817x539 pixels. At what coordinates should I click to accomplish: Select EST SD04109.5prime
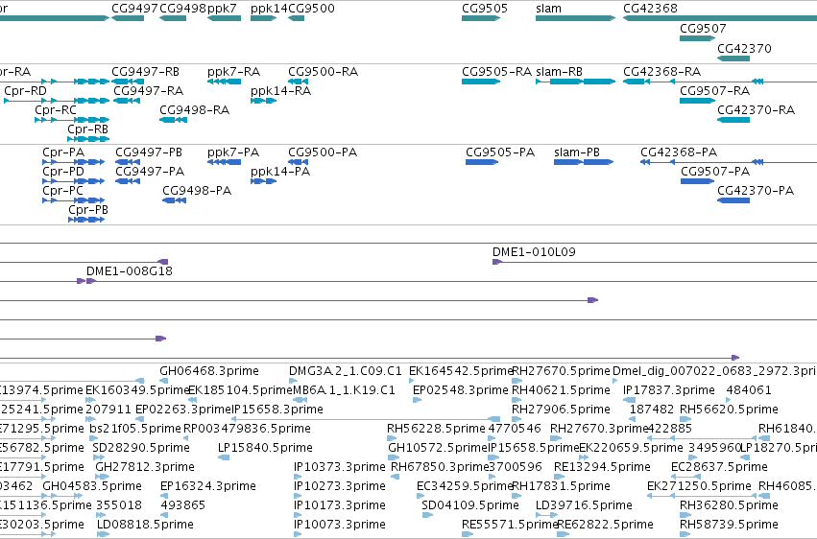pyautogui.click(x=470, y=506)
